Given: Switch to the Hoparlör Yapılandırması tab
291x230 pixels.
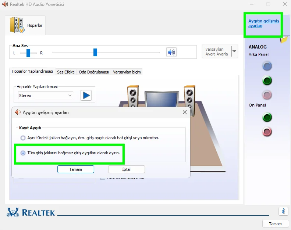Looking at the screenshot, I should click(32, 71).
